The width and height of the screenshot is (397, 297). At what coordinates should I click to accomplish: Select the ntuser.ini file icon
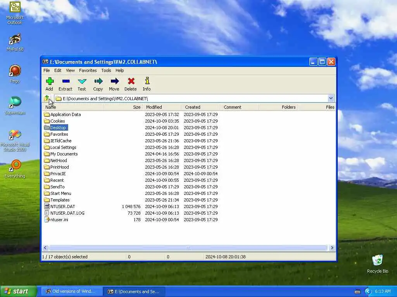47,220
